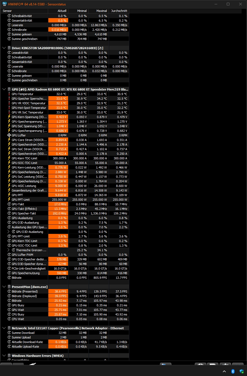Click the clock icon beside GPU Busy
Image resolution: width=247 pixels, height=376 pixels.
[9, 305]
